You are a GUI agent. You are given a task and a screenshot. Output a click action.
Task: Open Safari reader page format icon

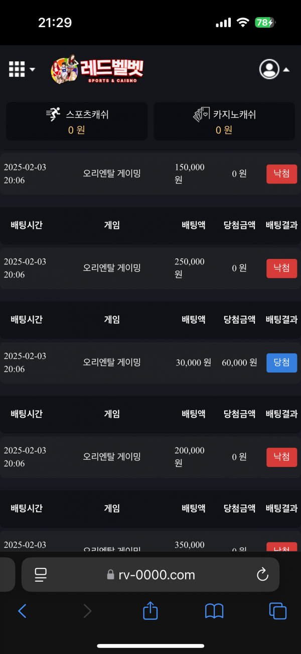(41, 575)
